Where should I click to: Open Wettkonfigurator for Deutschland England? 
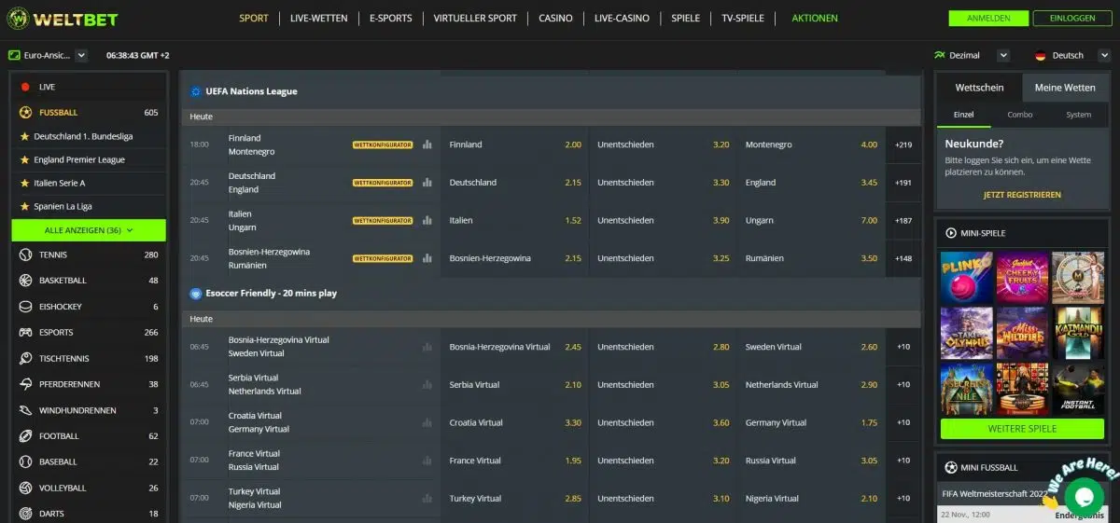coord(383,183)
